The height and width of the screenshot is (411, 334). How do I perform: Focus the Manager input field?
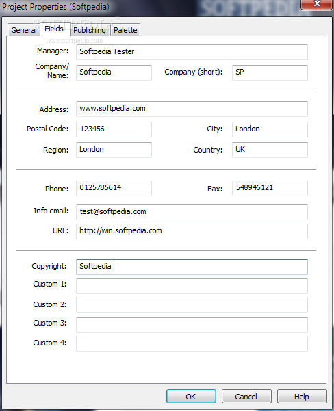click(192, 52)
